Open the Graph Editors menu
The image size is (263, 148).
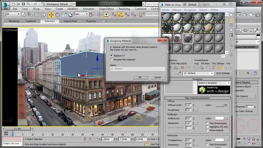(106, 9)
